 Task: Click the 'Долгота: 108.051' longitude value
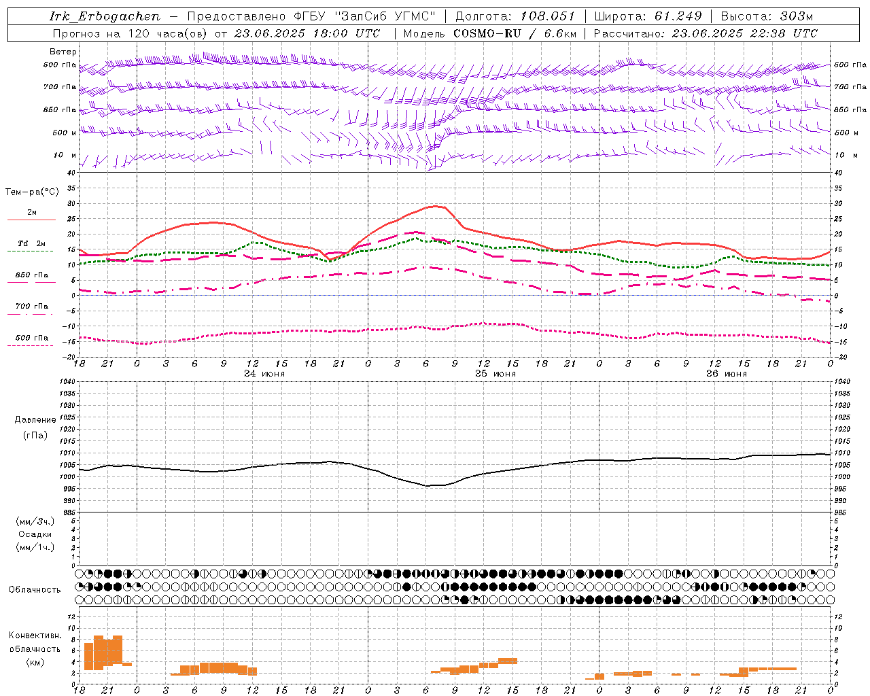point(515,16)
